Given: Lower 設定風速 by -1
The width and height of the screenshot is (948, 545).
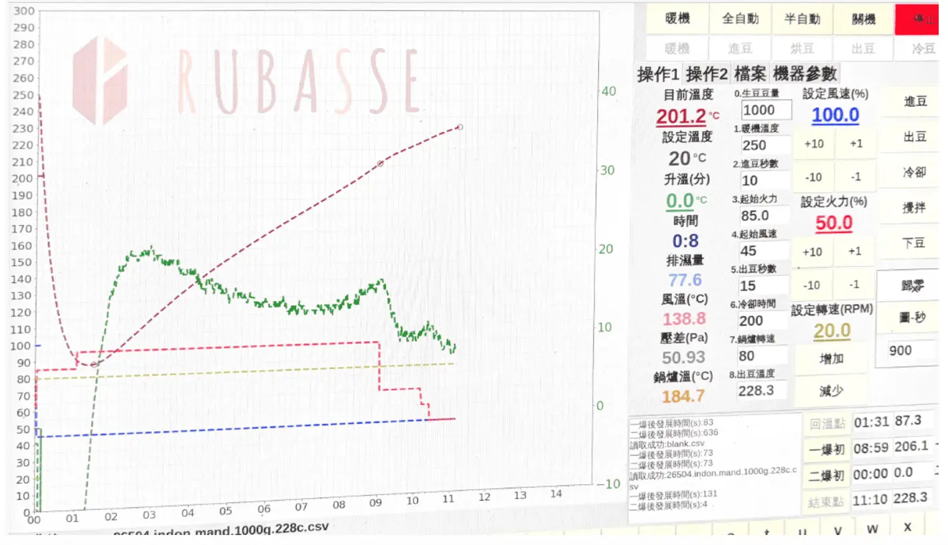Looking at the screenshot, I should 855,177.
